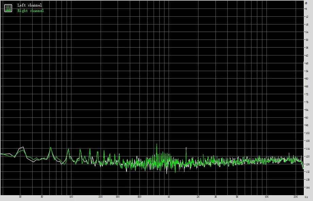The width and height of the screenshot is (313, 201).
Task: Click the "30" frequency axis label
Action: (x=20, y=197)
